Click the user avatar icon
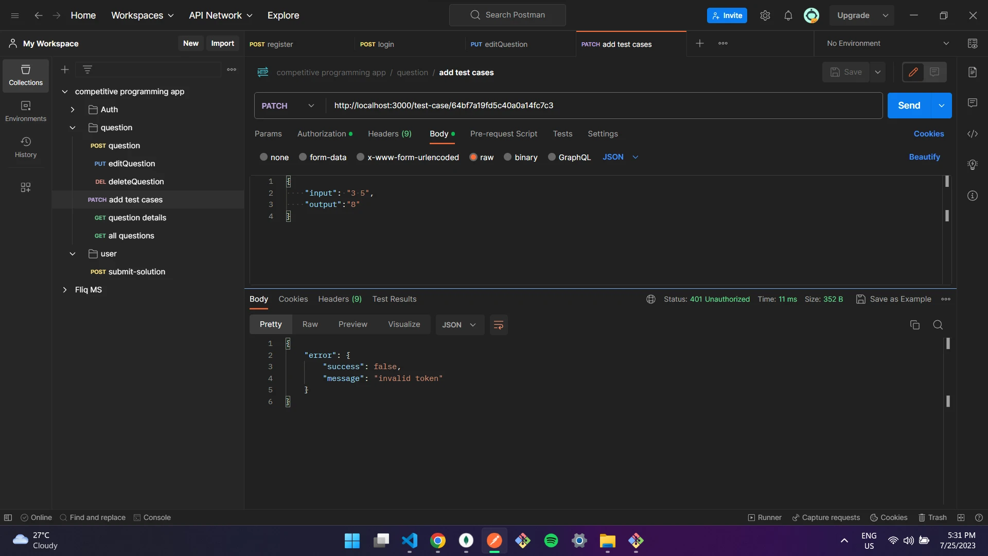The width and height of the screenshot is (988, 556). tap(811, 15)
